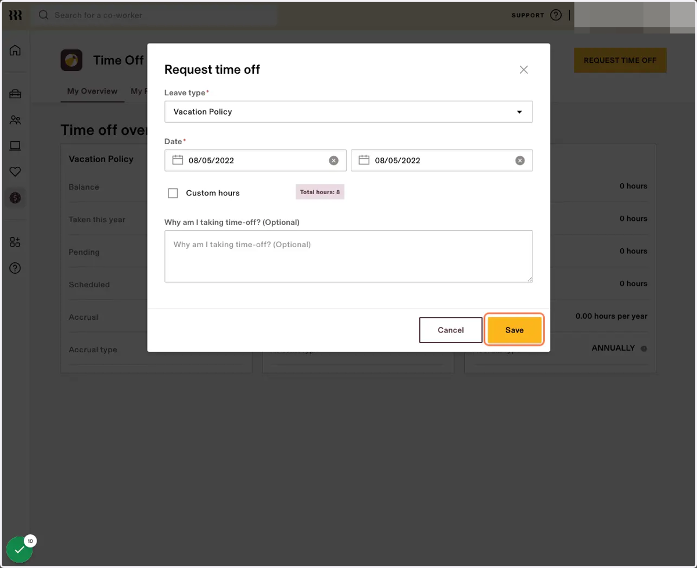Clear the end date field
The image size is (697, 568).
pyautogui.click(x=520, y=160)
